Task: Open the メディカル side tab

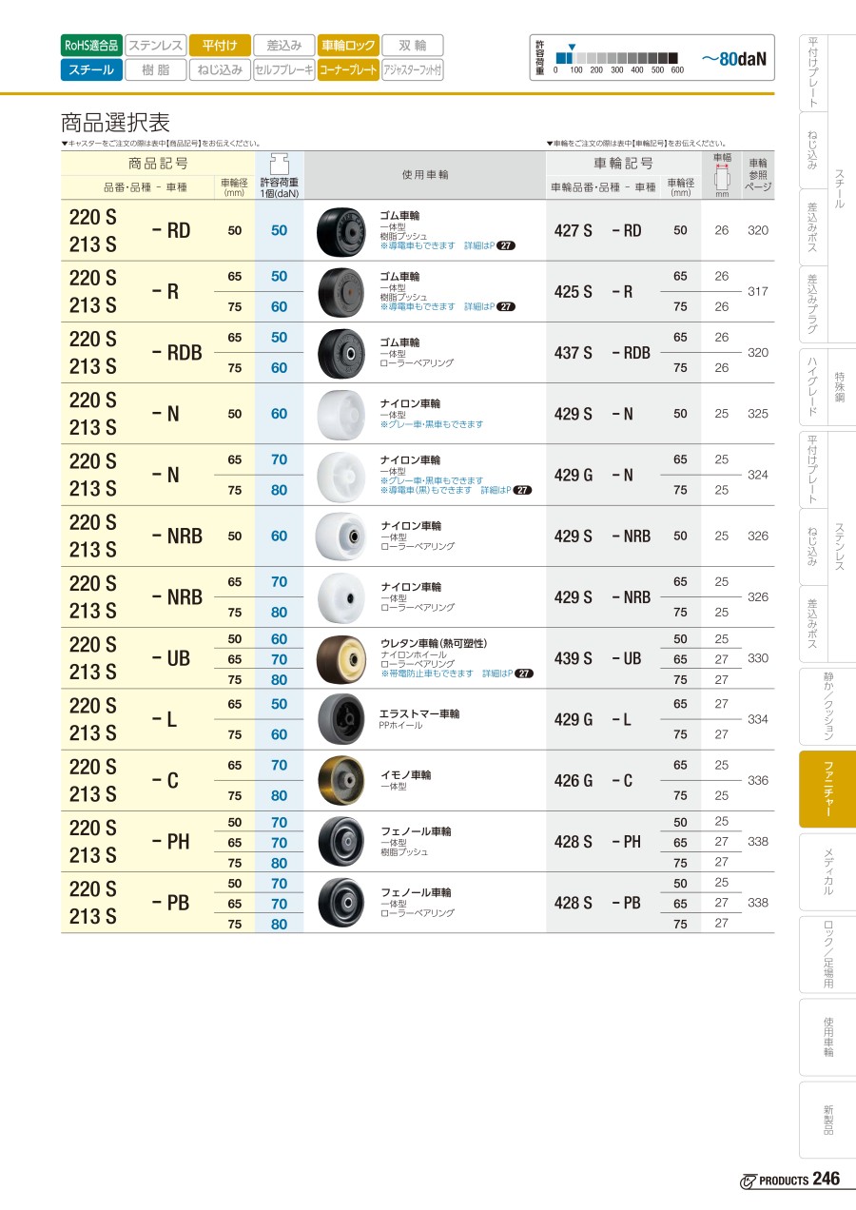Action: click(x=827, y=871)
